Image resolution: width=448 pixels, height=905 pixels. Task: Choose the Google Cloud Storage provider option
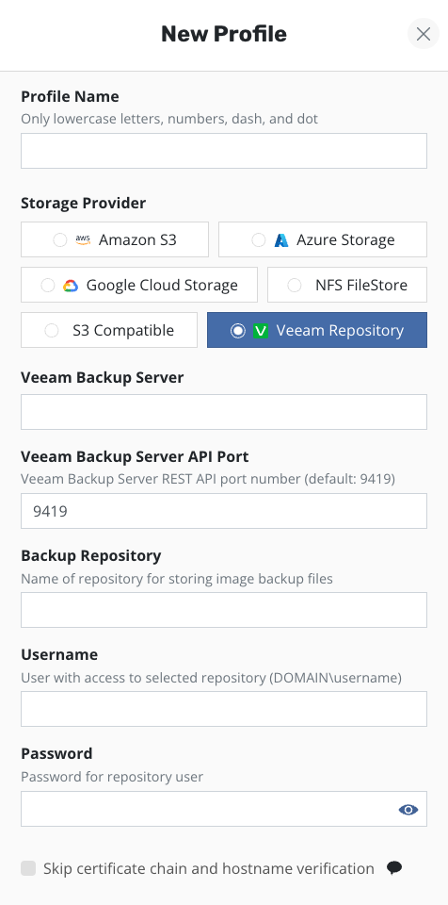point(139,285)
